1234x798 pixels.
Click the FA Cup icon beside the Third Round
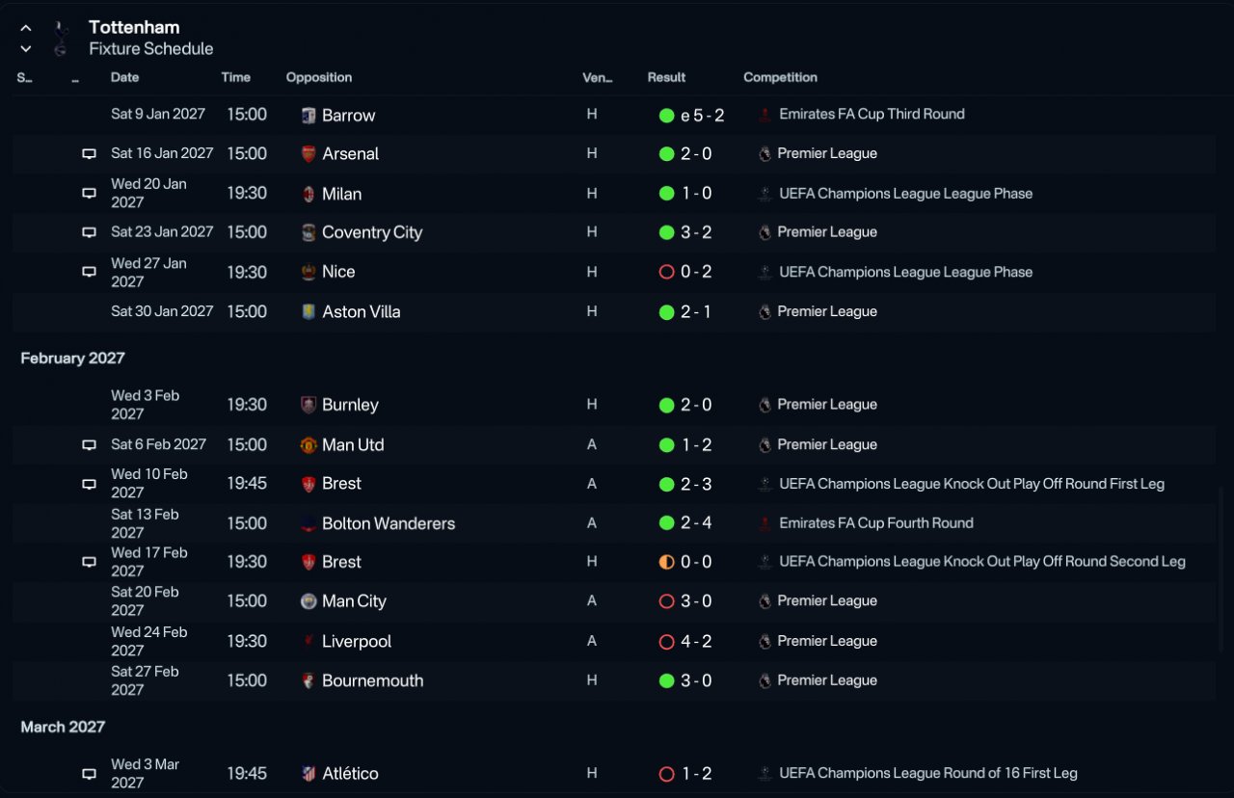(765, 115)
